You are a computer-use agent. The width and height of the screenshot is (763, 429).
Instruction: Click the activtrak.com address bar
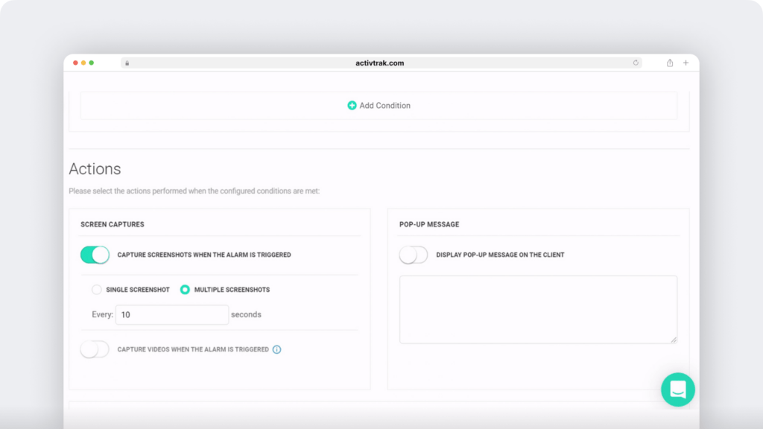click(380, 63)
